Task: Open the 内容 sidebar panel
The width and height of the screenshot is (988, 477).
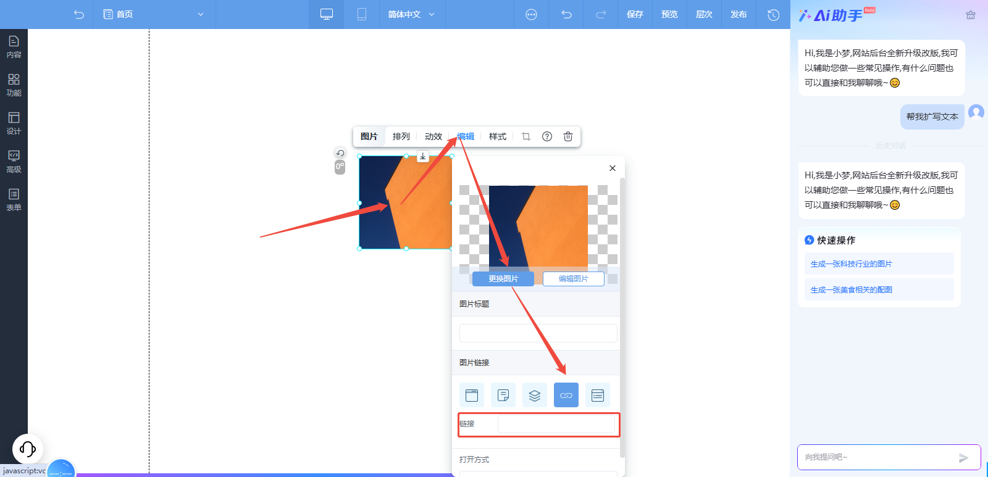Action: pyautogui.click(x=14, y=47)
